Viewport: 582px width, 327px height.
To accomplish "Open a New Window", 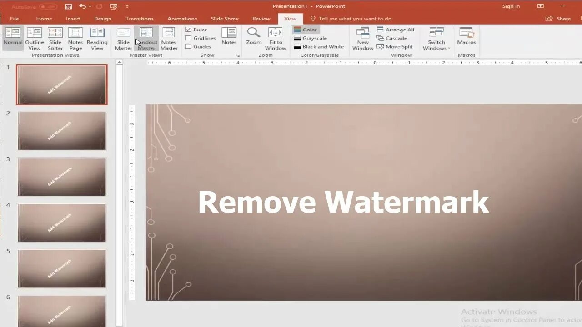I will (x=363, y=38).
